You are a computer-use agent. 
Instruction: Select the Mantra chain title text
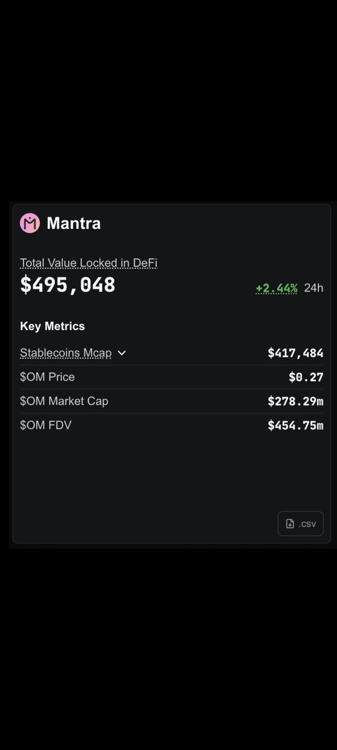(74, 223)
